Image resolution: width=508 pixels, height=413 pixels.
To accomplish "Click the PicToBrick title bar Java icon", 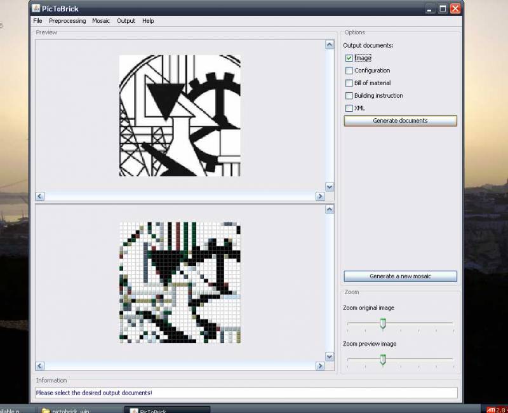I will [x=36, y=8].
